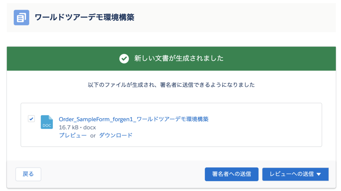The width and height of the screenshot is (341, 191).
Task: Click the 16.7 kB docx file size text
Action: [77, 128]
